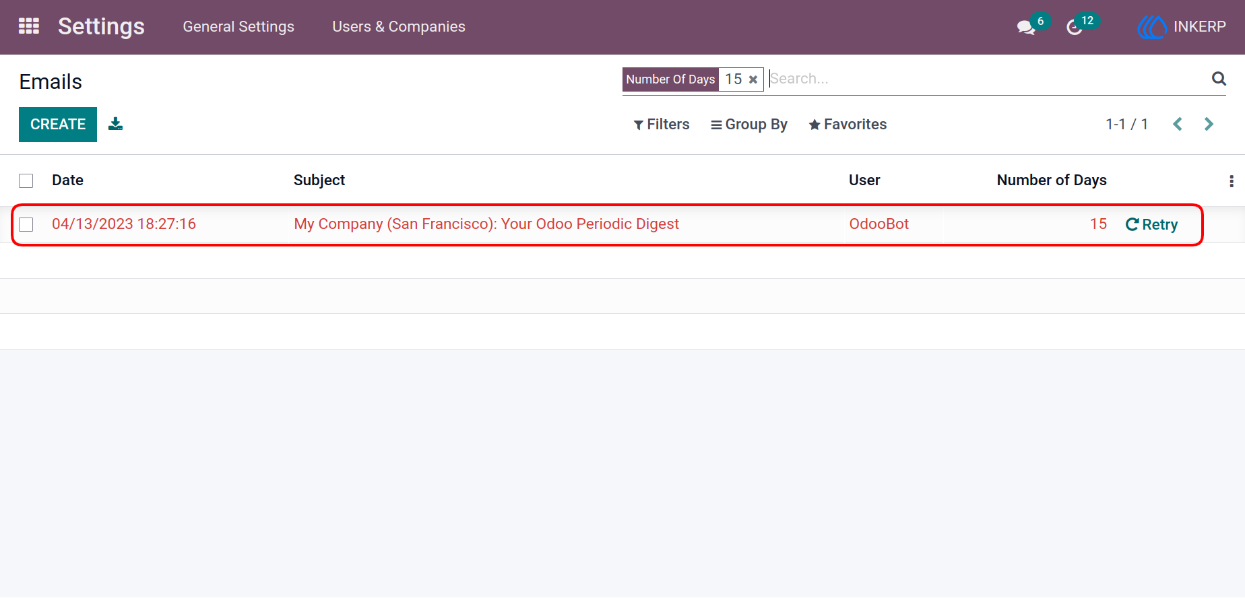This screenshot has height=598, width=1245.
Task: Click the Emails breadcrumb title
Action: [x=51, y=82]
